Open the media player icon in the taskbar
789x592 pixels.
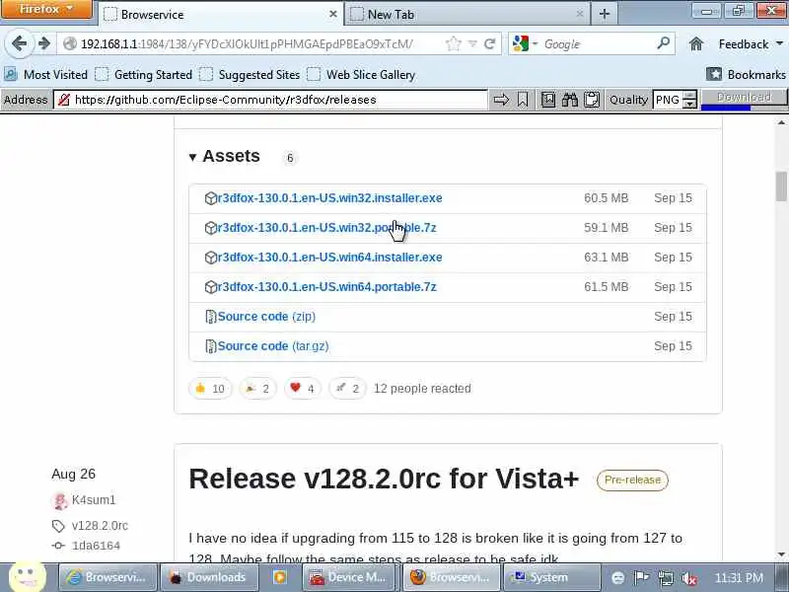(x=280, y=577)
